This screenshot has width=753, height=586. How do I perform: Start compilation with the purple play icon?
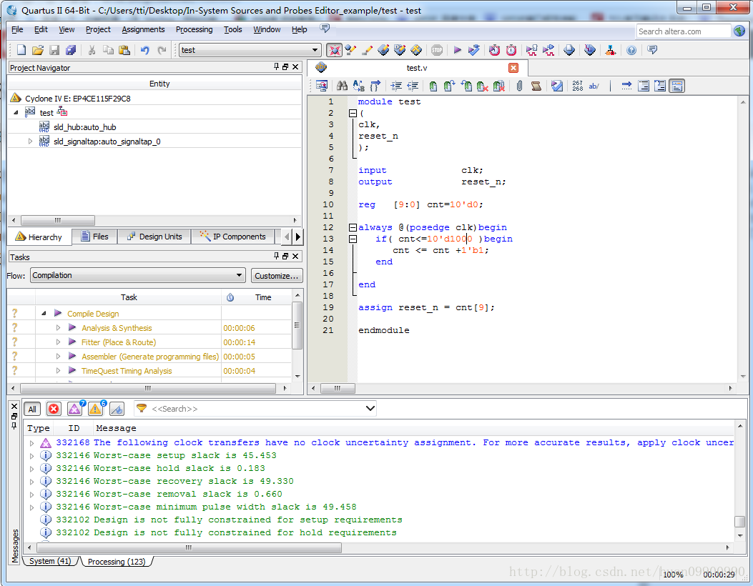(457, 50)
